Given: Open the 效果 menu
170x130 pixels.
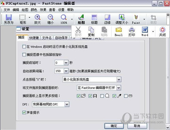Looking at the screenshot, I should [43, 10].
